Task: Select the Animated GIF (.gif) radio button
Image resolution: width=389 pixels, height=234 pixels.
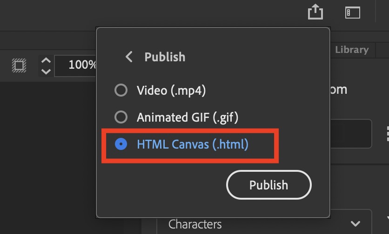Action: pyautogui.click(x=121, y=117)
